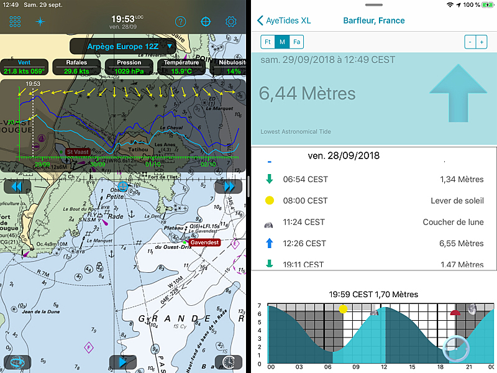Viewport: 497px width, 373px height.
Task: Select the 19:11 CEST low tide row
Action: pyautogui.click(x=374, y=264)
